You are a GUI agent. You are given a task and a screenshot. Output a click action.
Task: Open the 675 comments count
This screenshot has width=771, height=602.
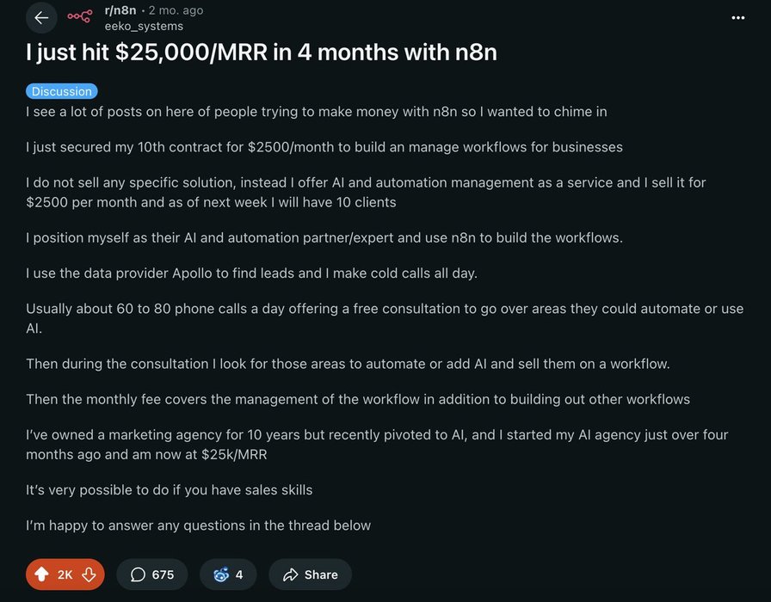coord(163,574)
